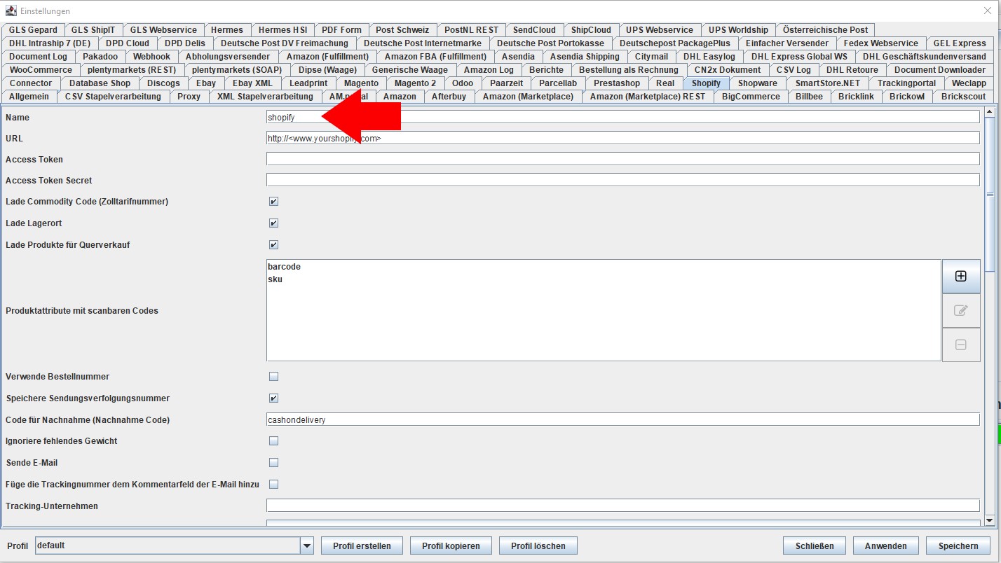The height and width of the screenshot is (563, 1001).
Task: Close the Einstellungen window
Action: click(988, 11)
